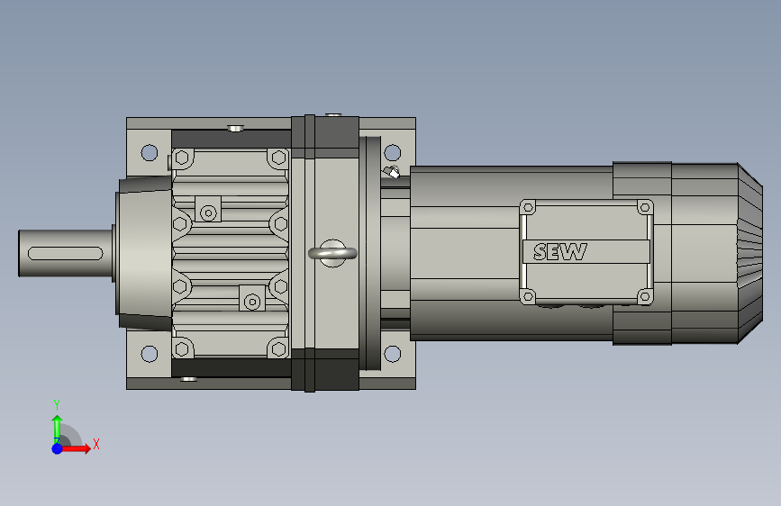Click the SEW logo on the terminal box

[559, 252]
